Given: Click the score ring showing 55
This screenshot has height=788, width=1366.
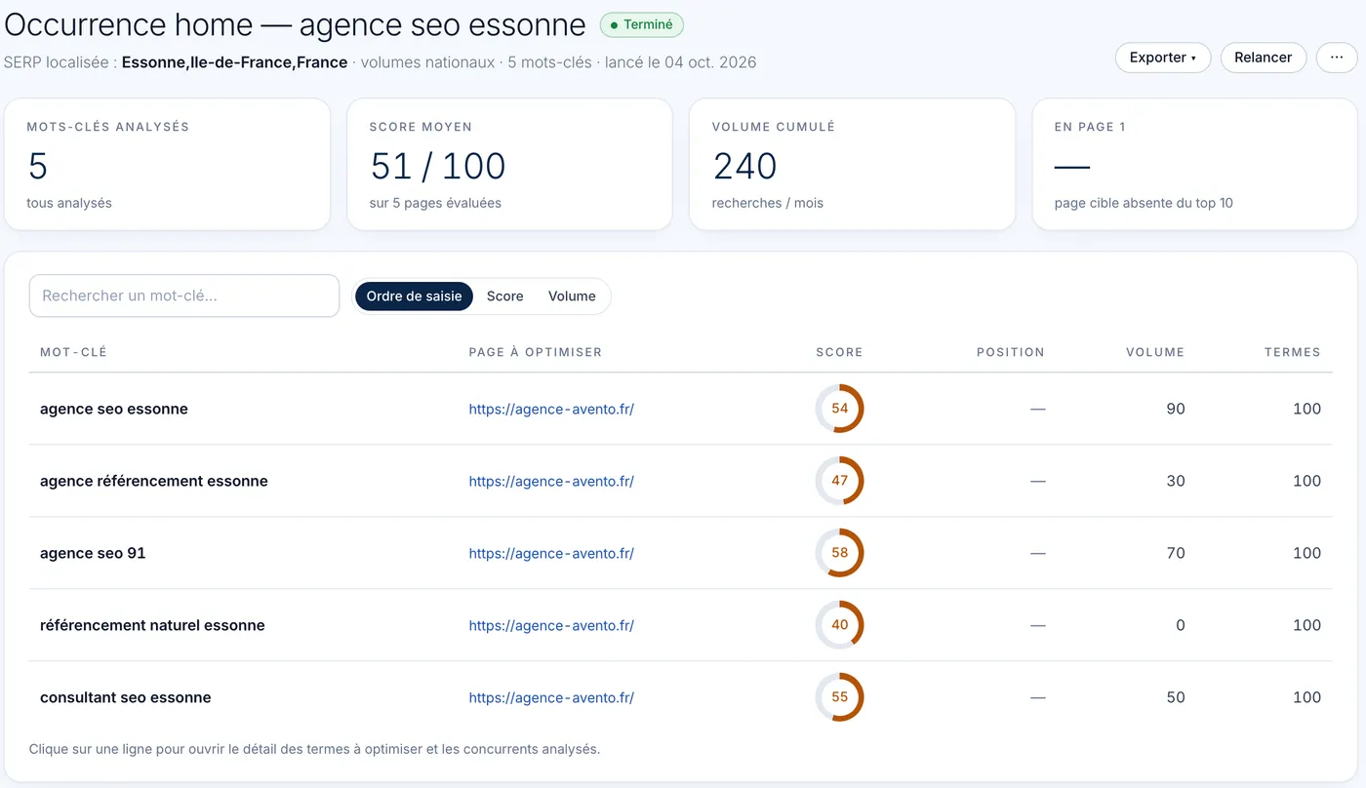Looking at the screenshot, I should pos(840,697).
